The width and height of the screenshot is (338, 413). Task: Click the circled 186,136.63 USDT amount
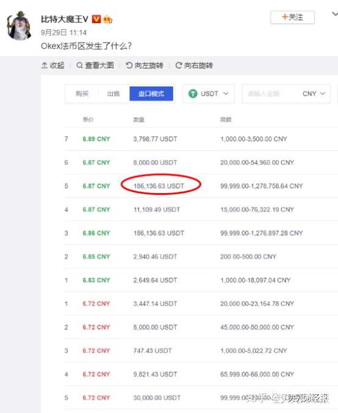(159, 186)
